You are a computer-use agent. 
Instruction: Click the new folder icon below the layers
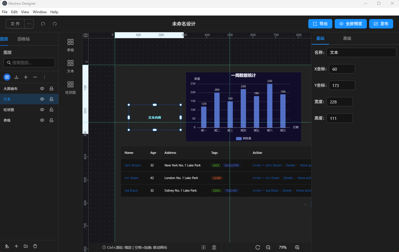(x=26, y=246)
